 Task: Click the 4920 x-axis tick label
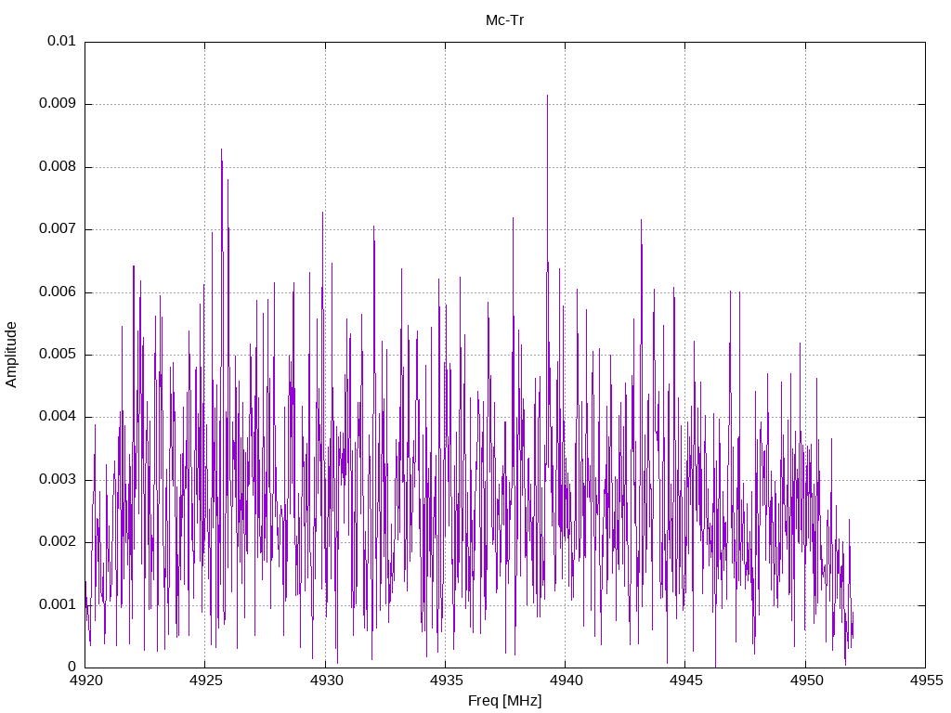pos(86,681)
